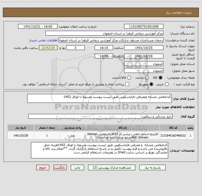Click remaining days field showing 3
The width and height of the screenshot is (202, 196).
(76, 48)
